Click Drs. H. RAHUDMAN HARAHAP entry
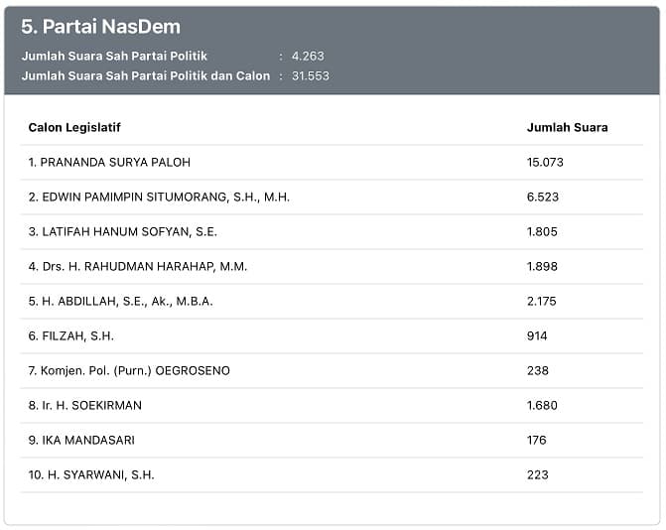The image size is (666, 530). 138,266
